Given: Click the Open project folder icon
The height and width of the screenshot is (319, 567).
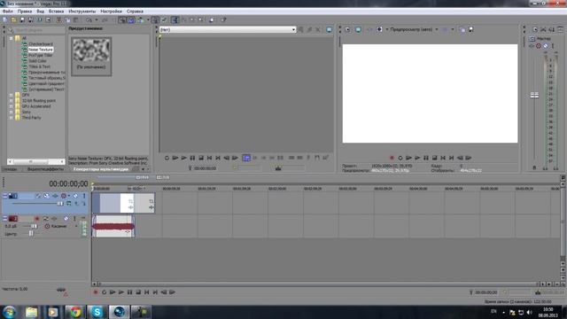Looking at the screenshot, I should 13,19.
